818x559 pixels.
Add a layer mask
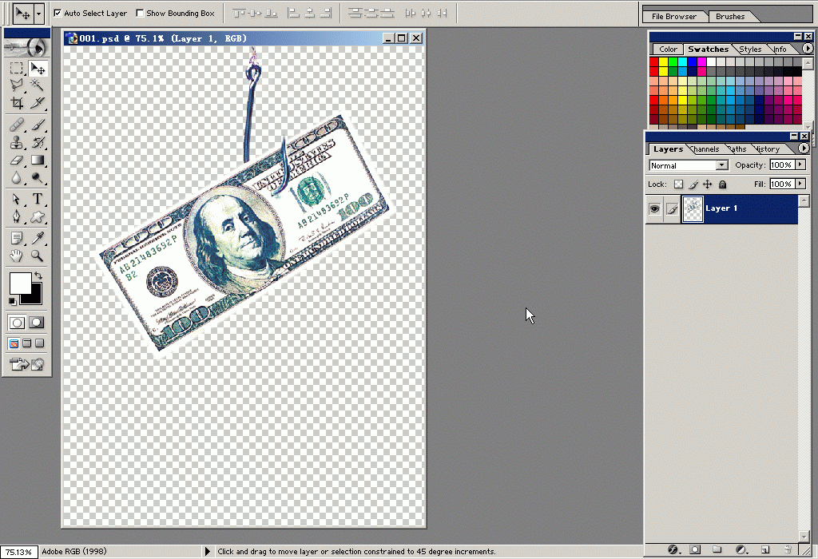click(x=695, y=549)
